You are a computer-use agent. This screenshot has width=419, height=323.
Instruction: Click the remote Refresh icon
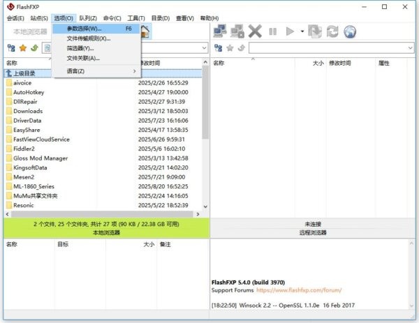coord(332,31)
